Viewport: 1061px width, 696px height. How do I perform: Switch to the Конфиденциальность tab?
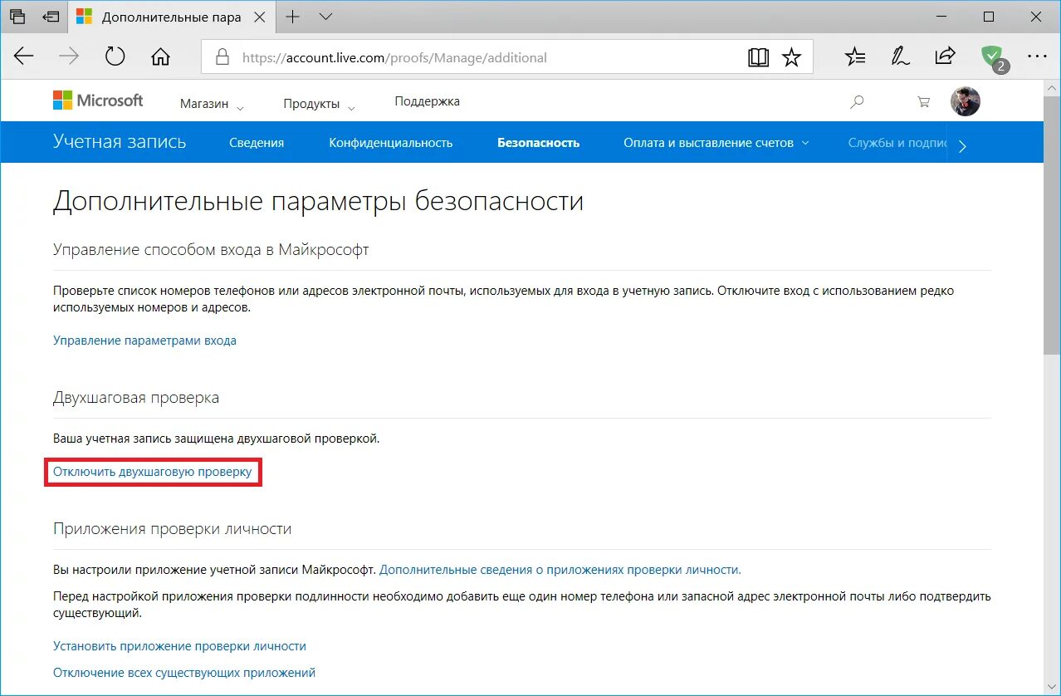pyautogui.click(x=390, y=143)
